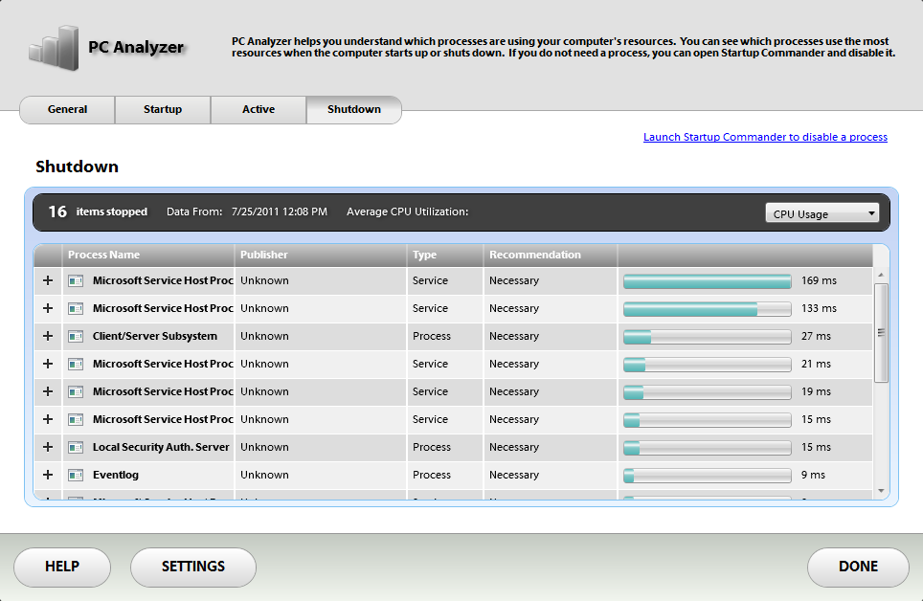Click the scrollbar up arrow of the process list
The image size is (923, 601).
pos(881,275)
